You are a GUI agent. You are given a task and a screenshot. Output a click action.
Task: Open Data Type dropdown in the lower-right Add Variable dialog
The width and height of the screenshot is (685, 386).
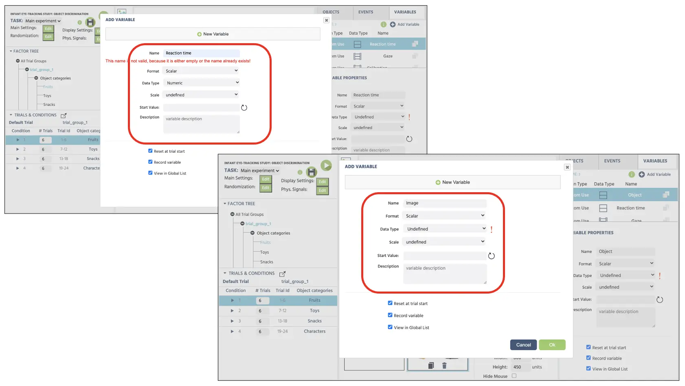[445, 229]
